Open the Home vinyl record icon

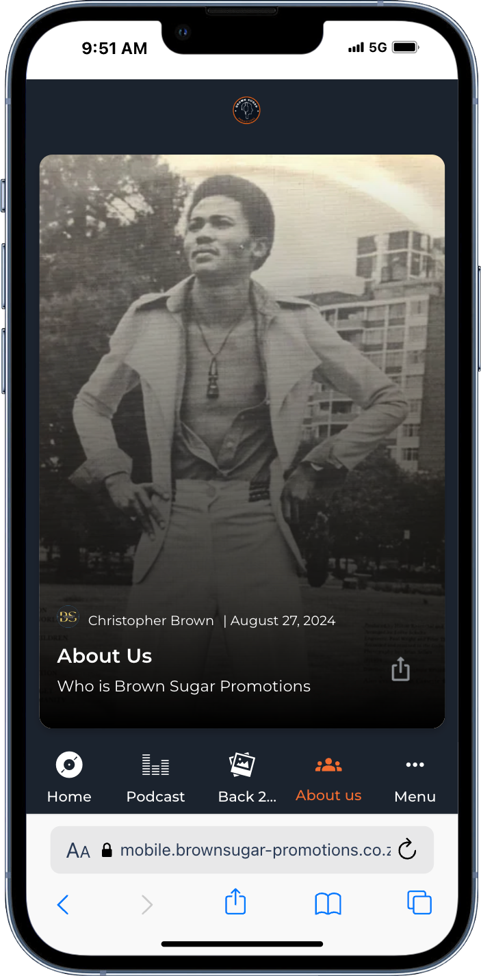click(x=69, y=765)
